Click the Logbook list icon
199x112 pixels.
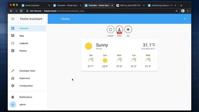[x=13, y=43]
